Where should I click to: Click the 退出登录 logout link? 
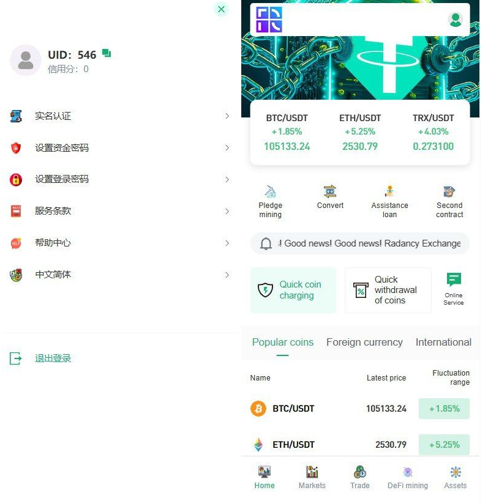pyautogui.click(x=53, y=358)
